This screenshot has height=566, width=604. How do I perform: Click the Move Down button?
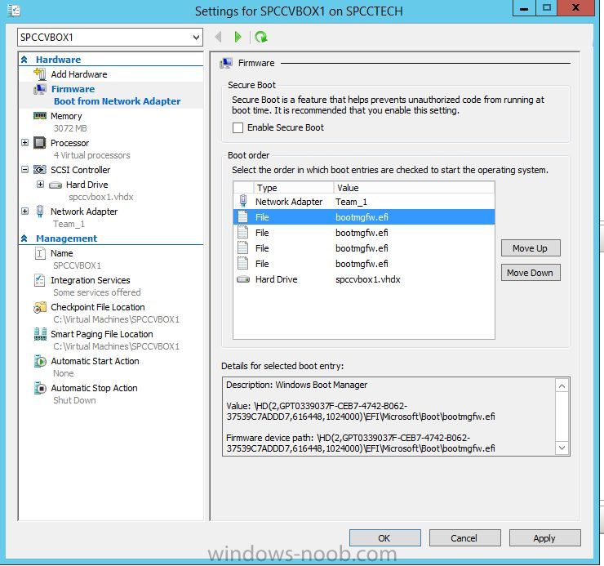pos(530,273)
